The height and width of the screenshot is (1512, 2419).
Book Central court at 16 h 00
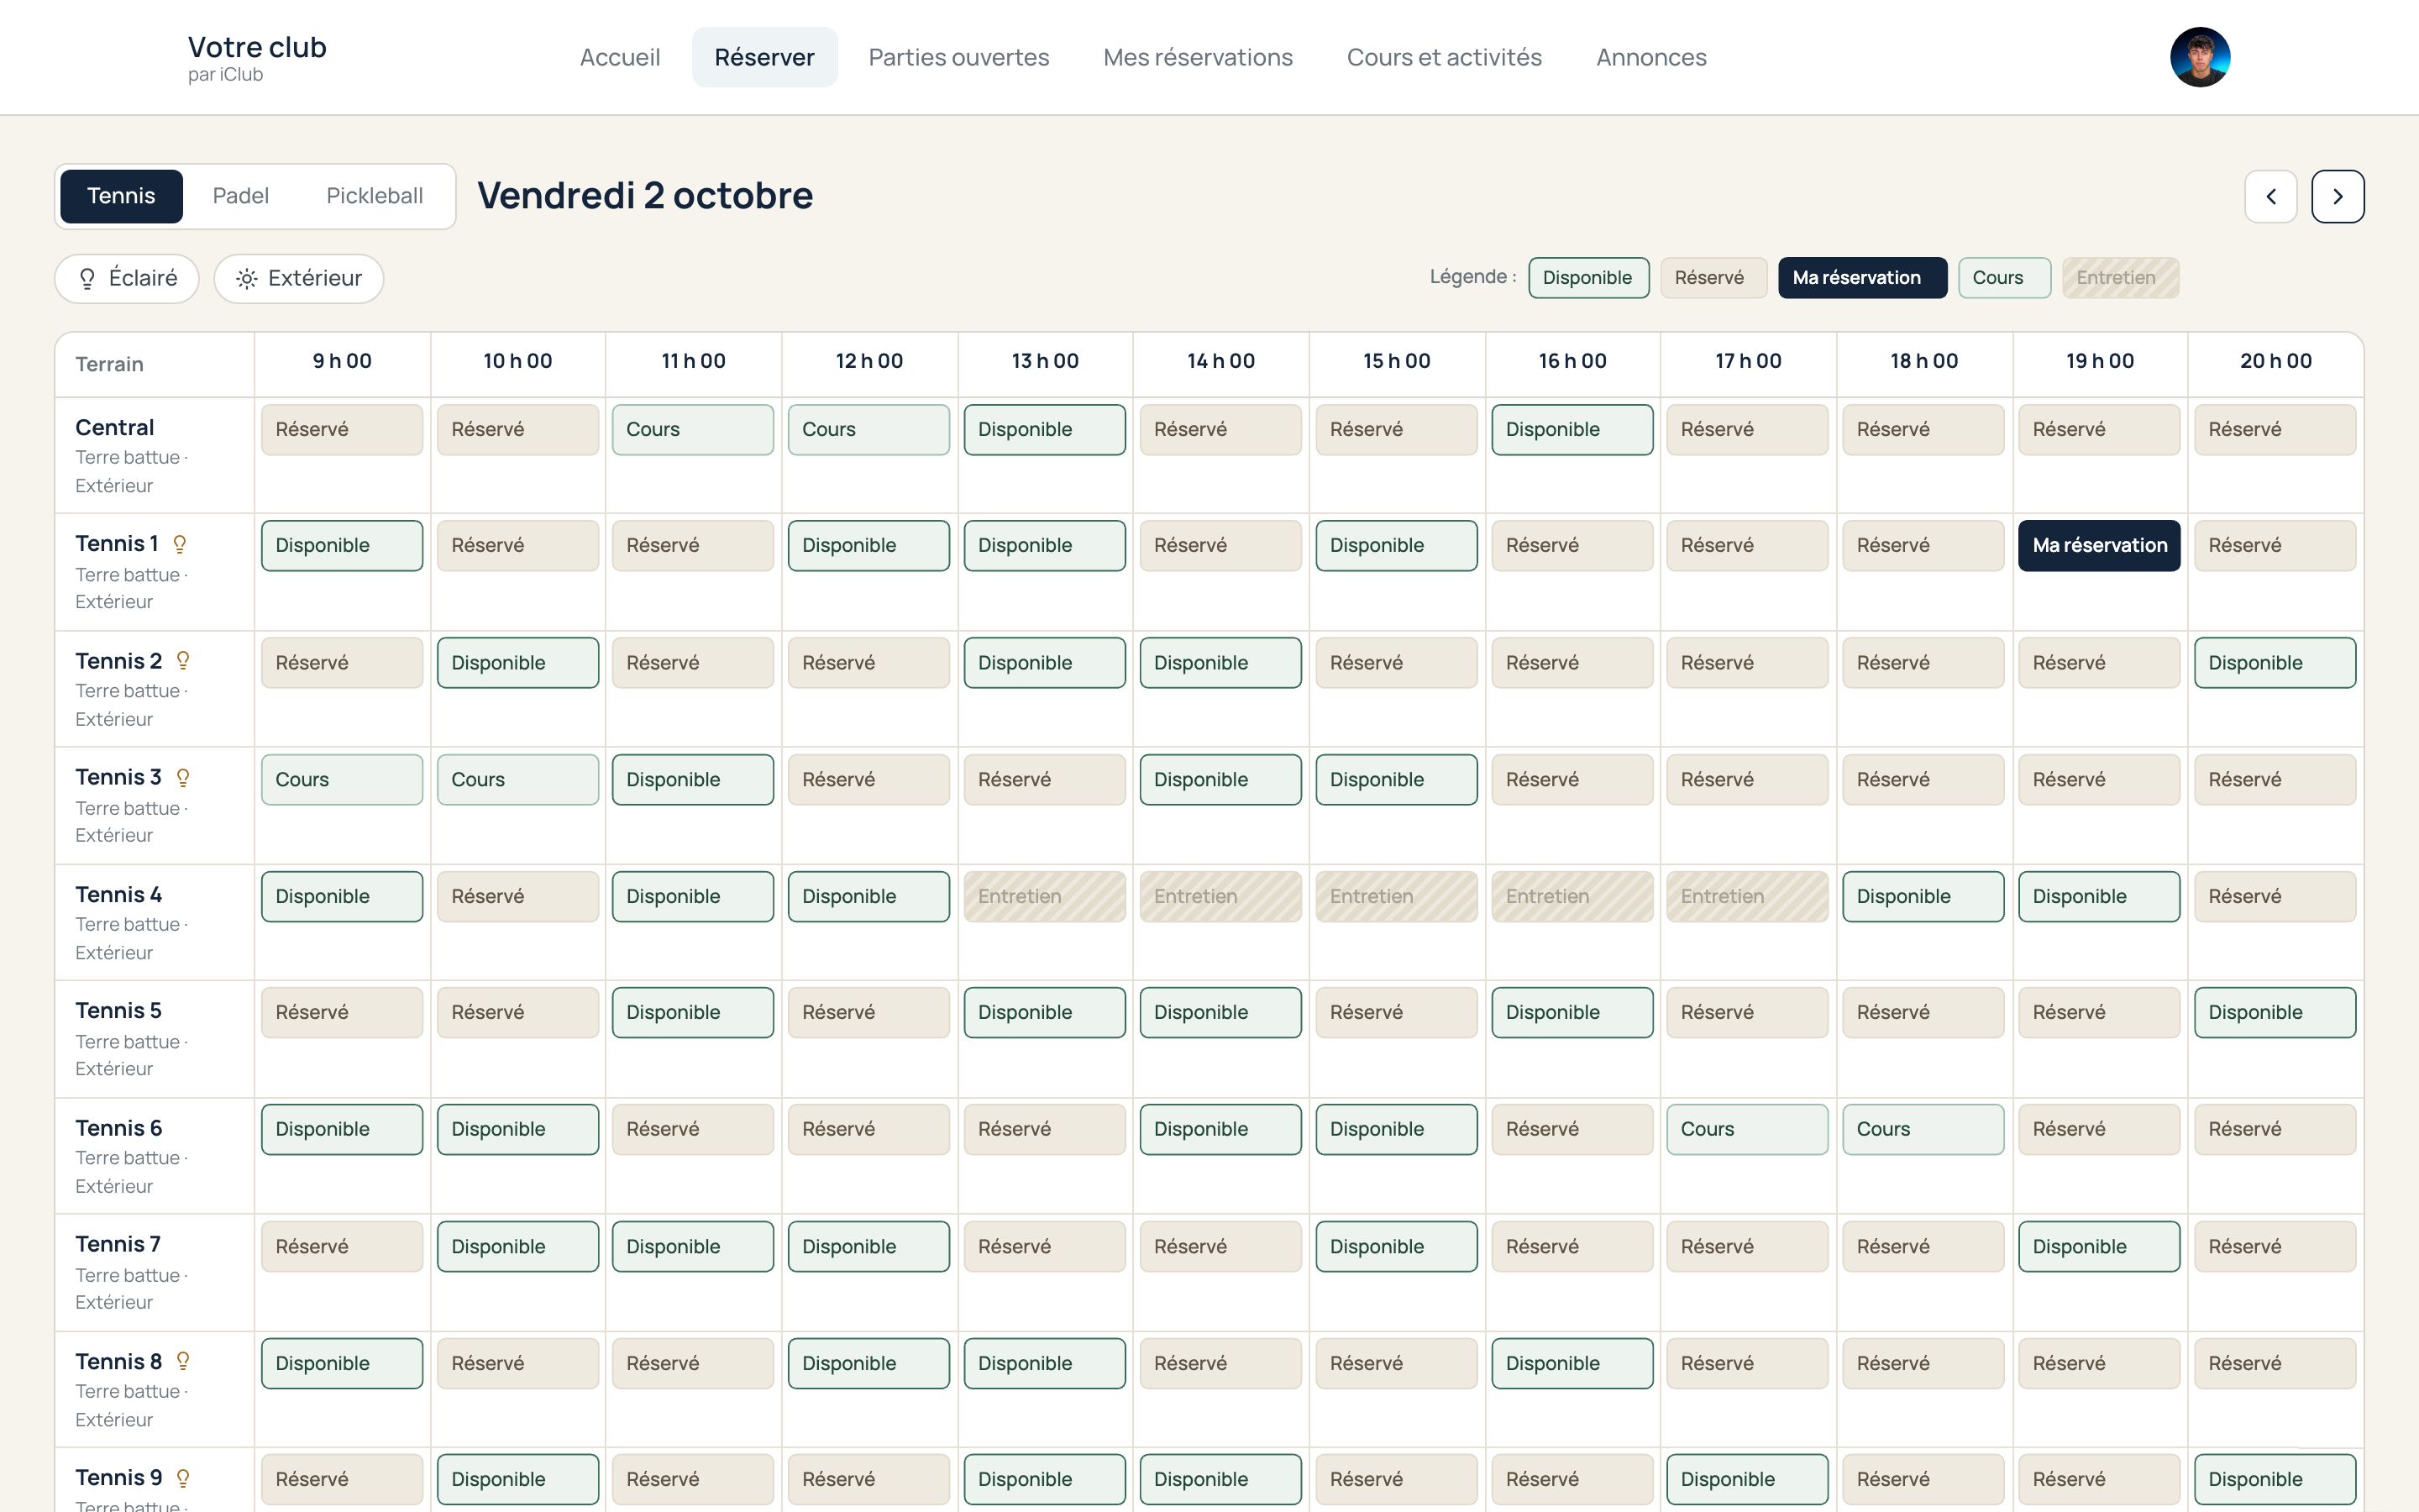[x=1572, y=430]
